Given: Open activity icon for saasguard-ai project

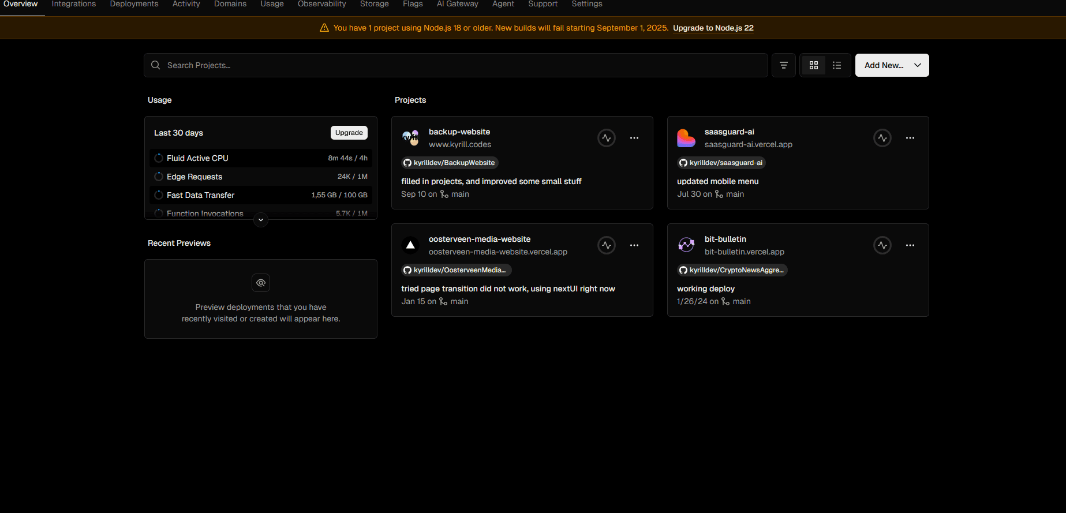Looking at the screenshot, I should pyautogui.click(x=882, y=138).
